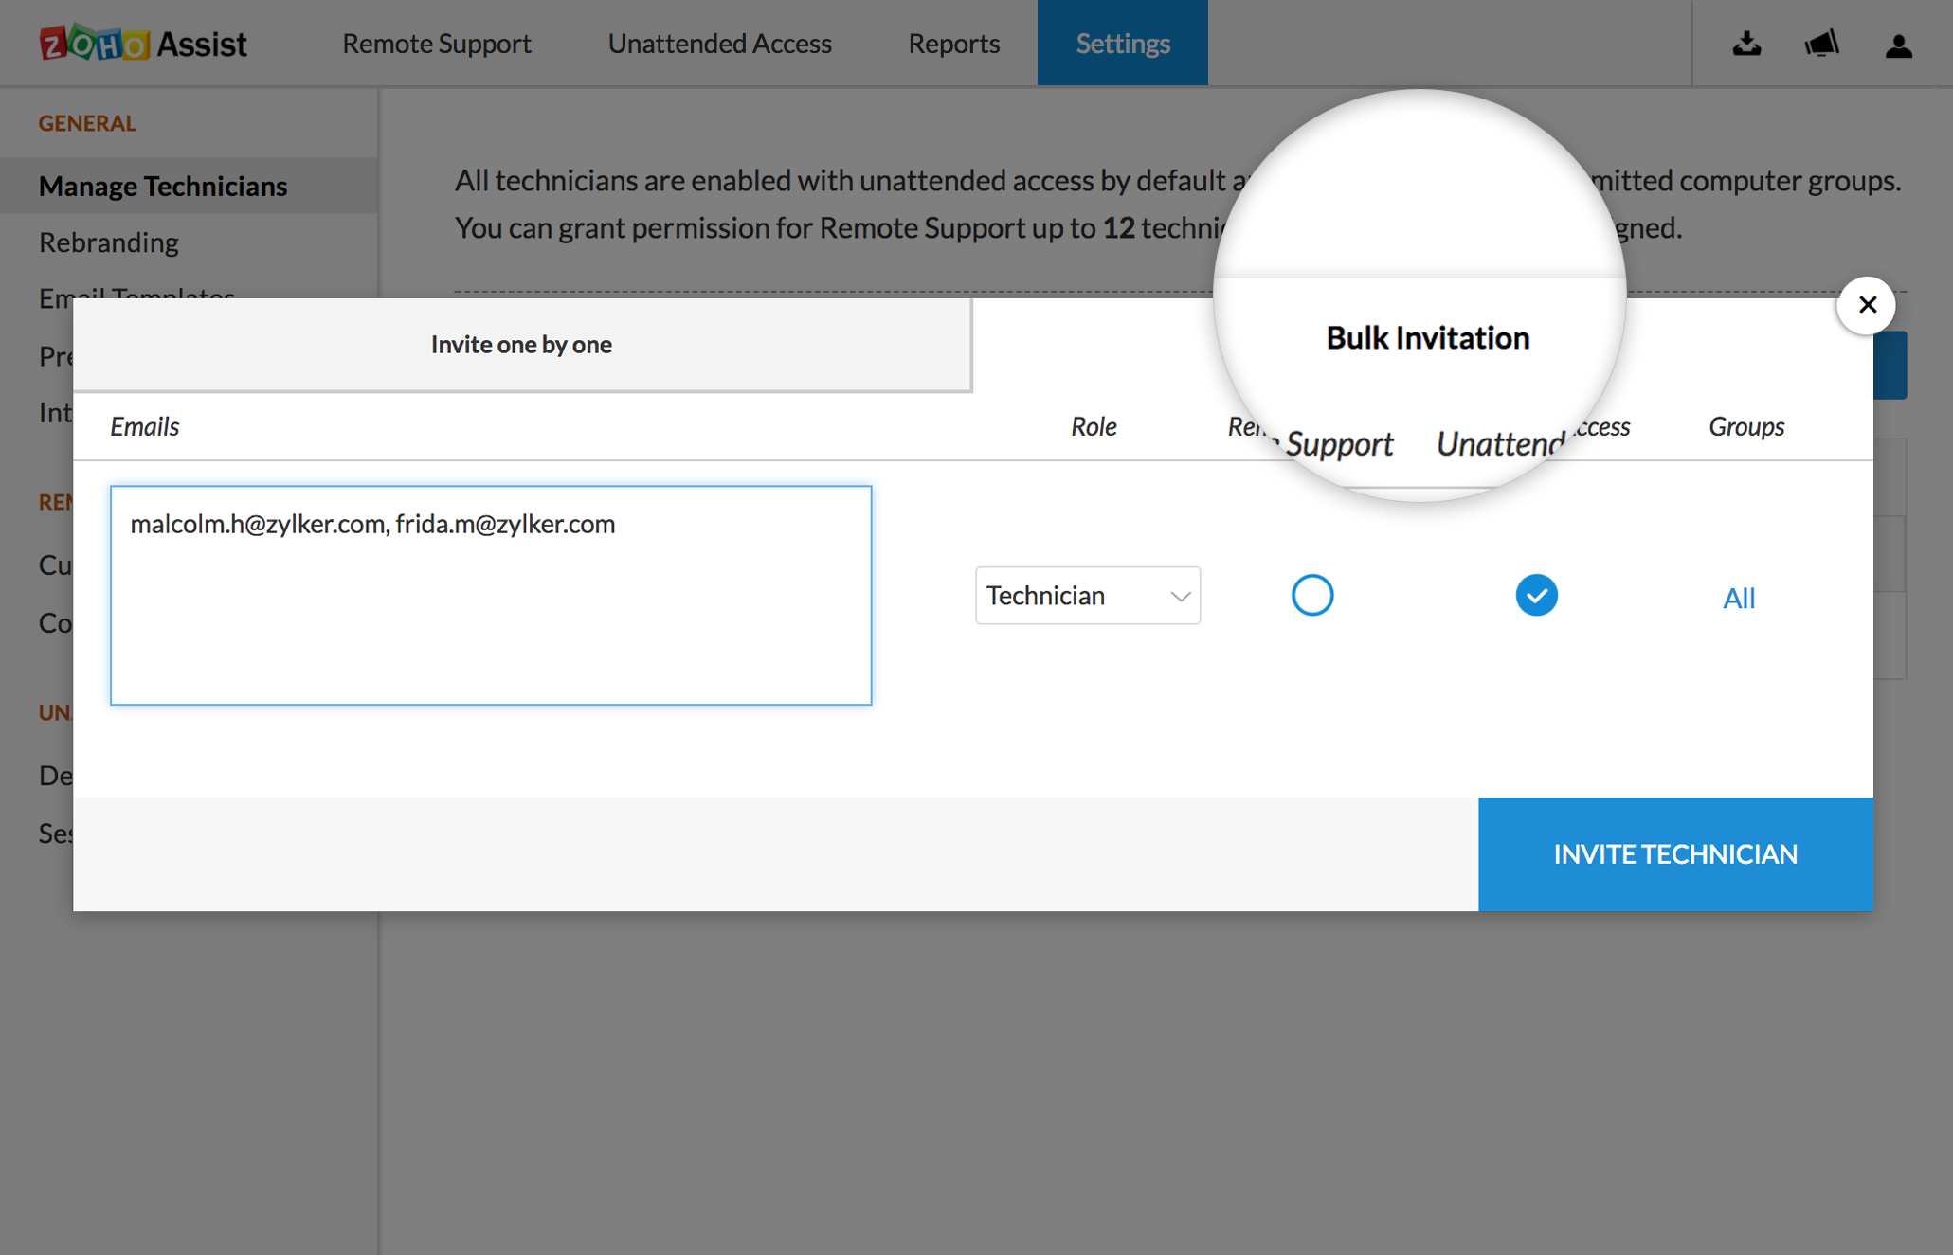This screenshot has width=1953, height=1255.
Task: Switch to Bulk Invitation tab
Action: coord(1426,338)
